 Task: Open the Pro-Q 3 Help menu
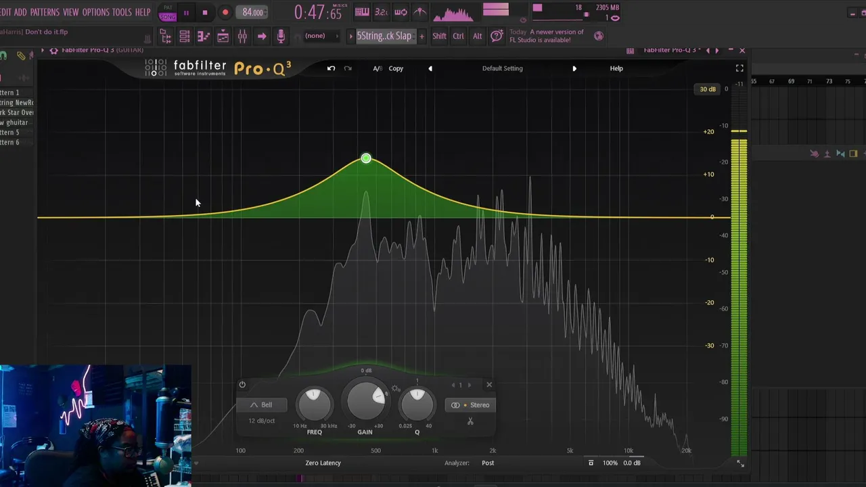(x=616, y=68)
